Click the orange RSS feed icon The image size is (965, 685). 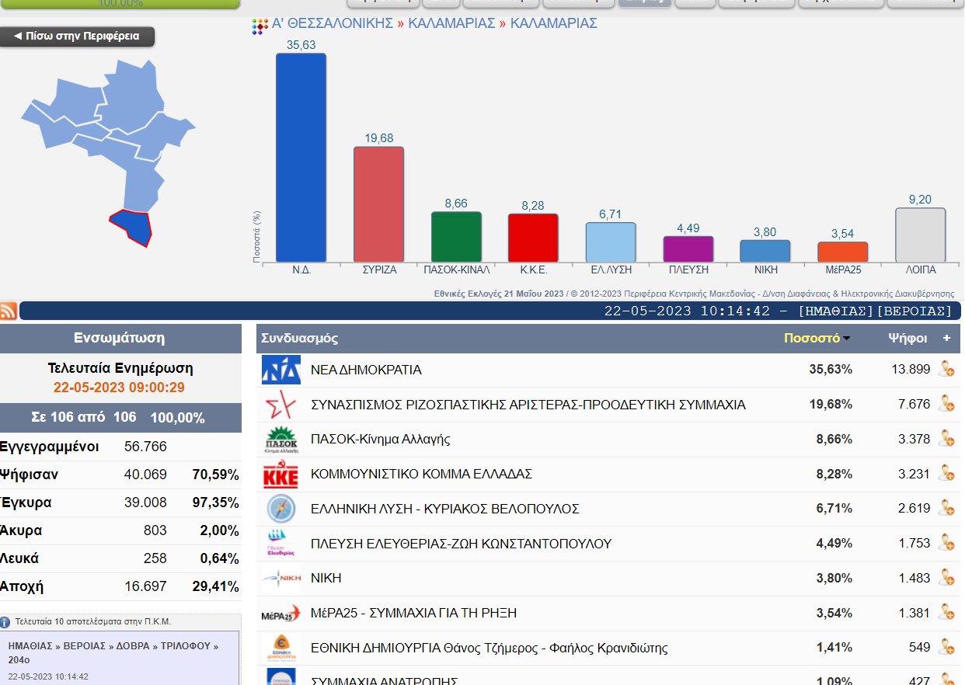(9, 311)
